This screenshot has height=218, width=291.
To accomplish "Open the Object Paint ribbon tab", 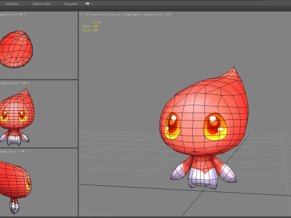I will [x=42, y=4].
